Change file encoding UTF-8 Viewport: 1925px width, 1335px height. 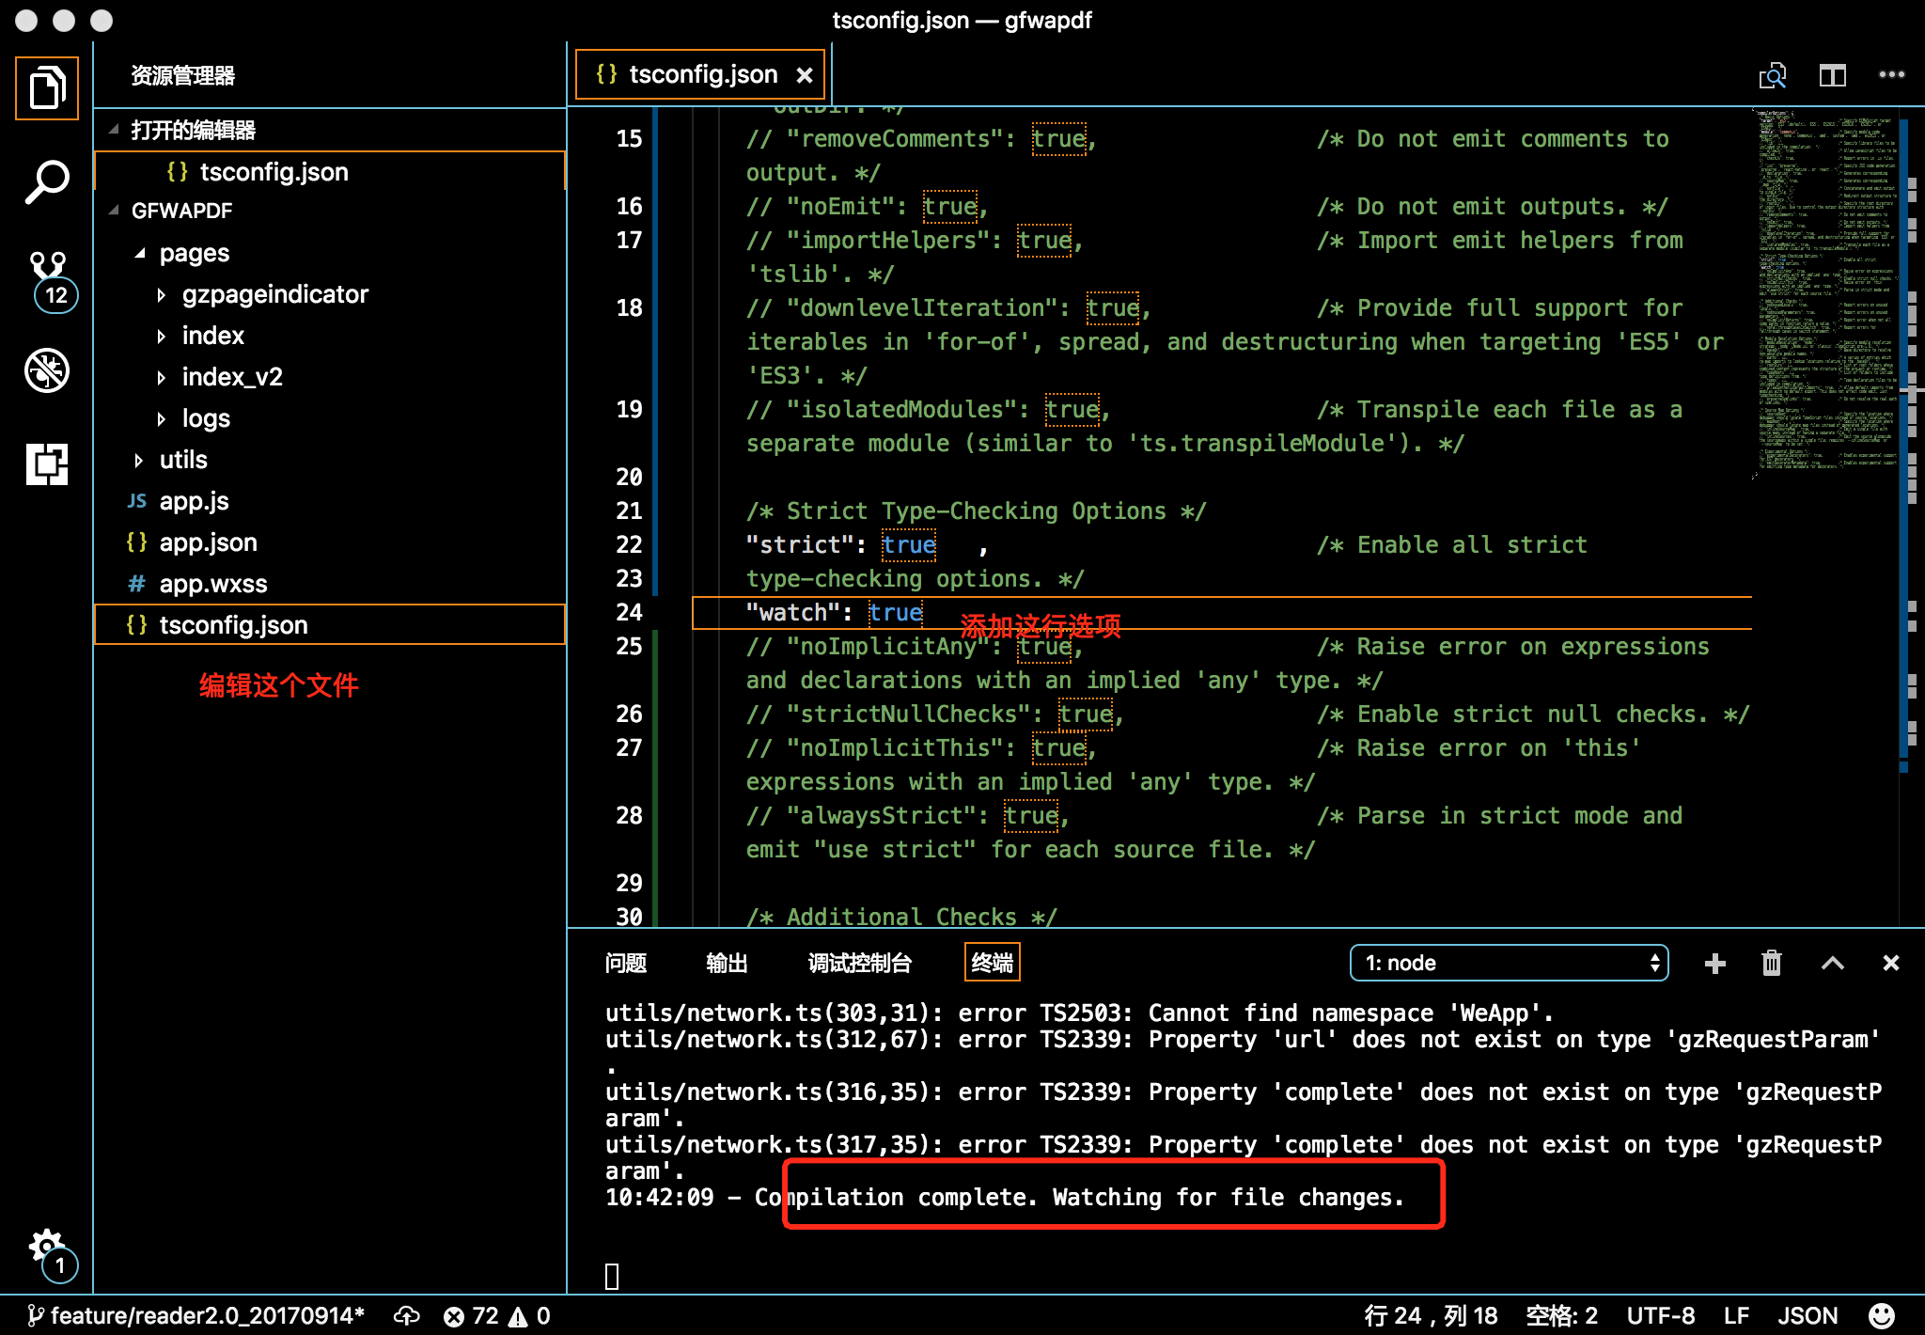1661,1315
